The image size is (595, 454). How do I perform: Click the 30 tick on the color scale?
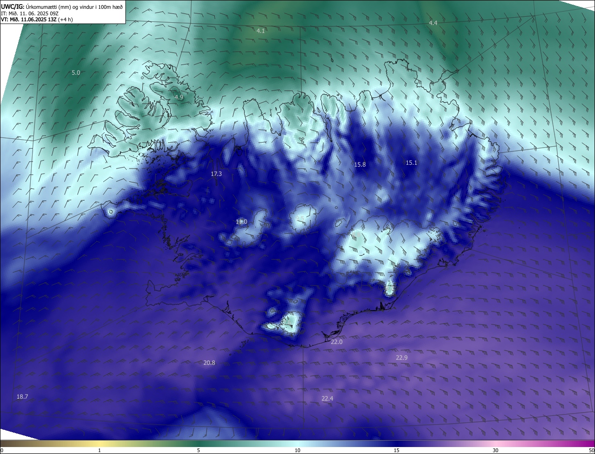496,450
